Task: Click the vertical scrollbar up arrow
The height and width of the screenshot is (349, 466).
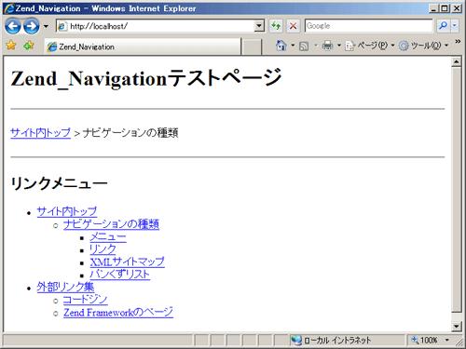Action: pos(456,61)
